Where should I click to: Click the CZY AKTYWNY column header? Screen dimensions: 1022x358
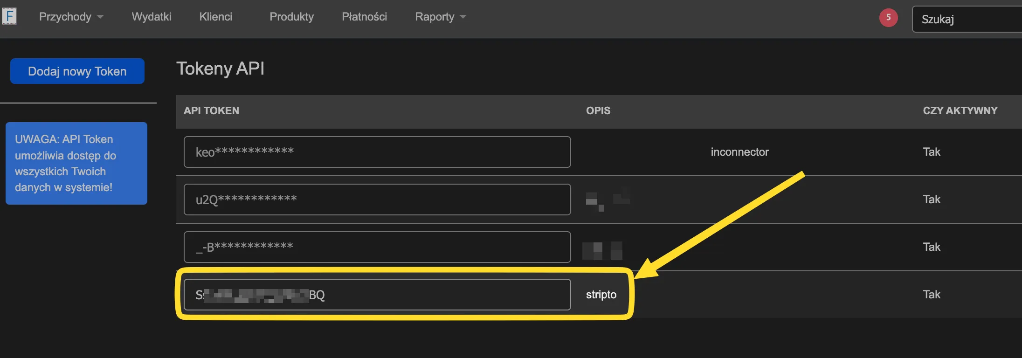(960, 111)
